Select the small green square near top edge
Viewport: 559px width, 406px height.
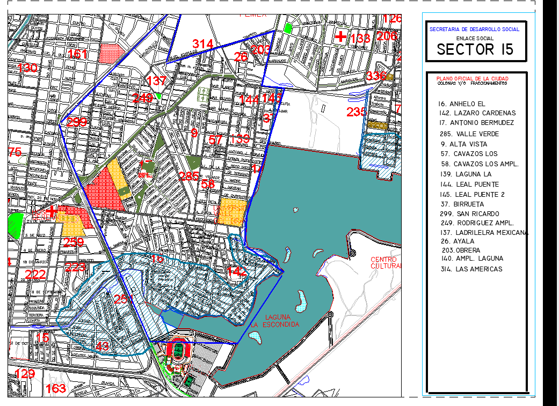pyautogui.click(x=289, y=28)
